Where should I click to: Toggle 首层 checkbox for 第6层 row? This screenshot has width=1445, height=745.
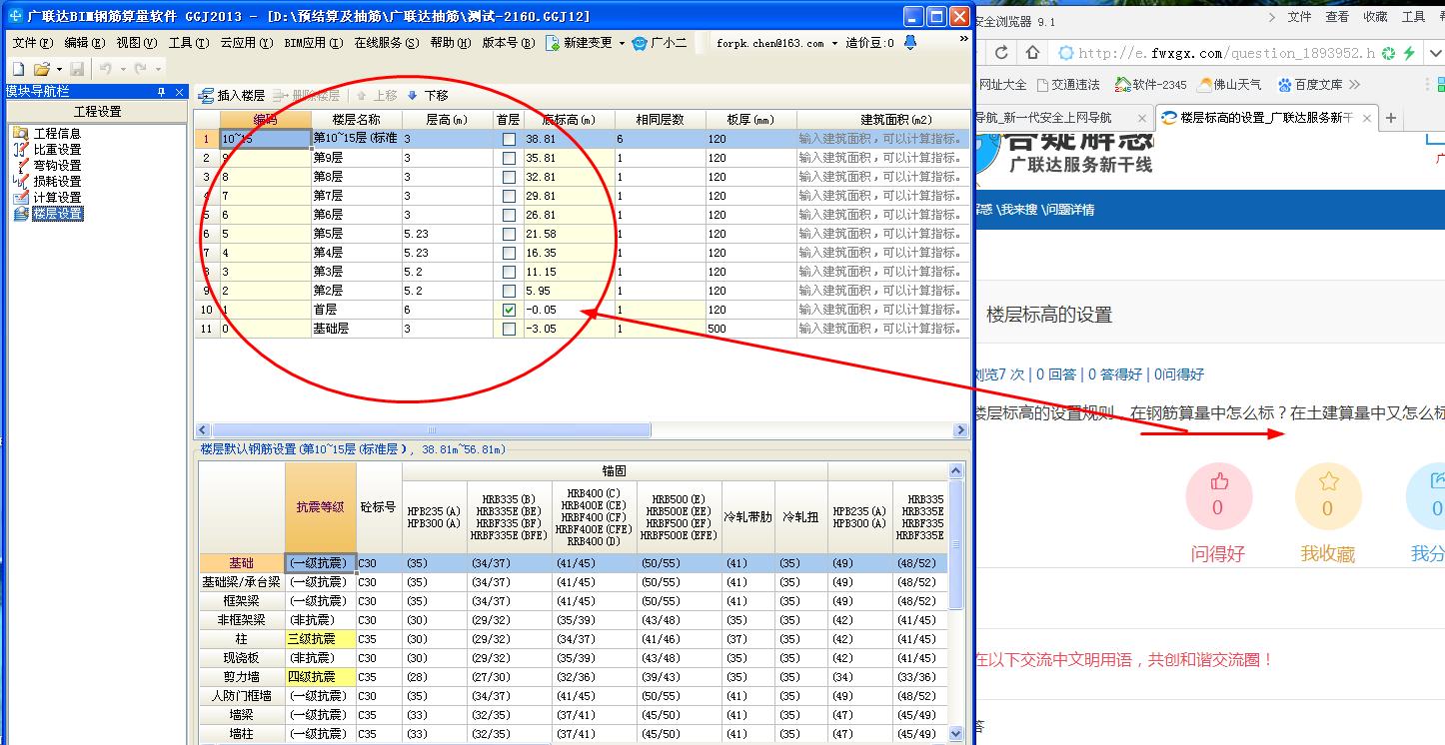[509, 215]
